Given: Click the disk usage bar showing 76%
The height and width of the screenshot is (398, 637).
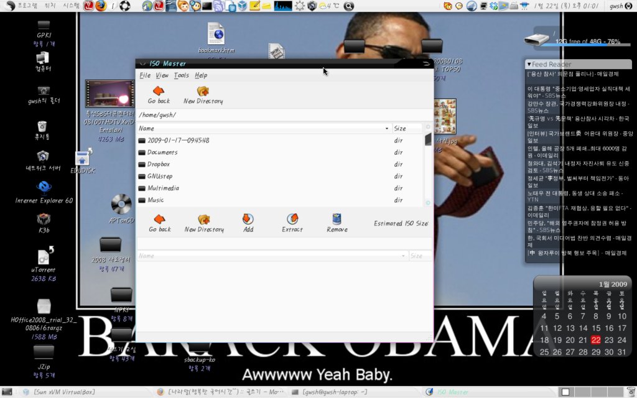Looking at the screenshot, I should tap(587, 44).
